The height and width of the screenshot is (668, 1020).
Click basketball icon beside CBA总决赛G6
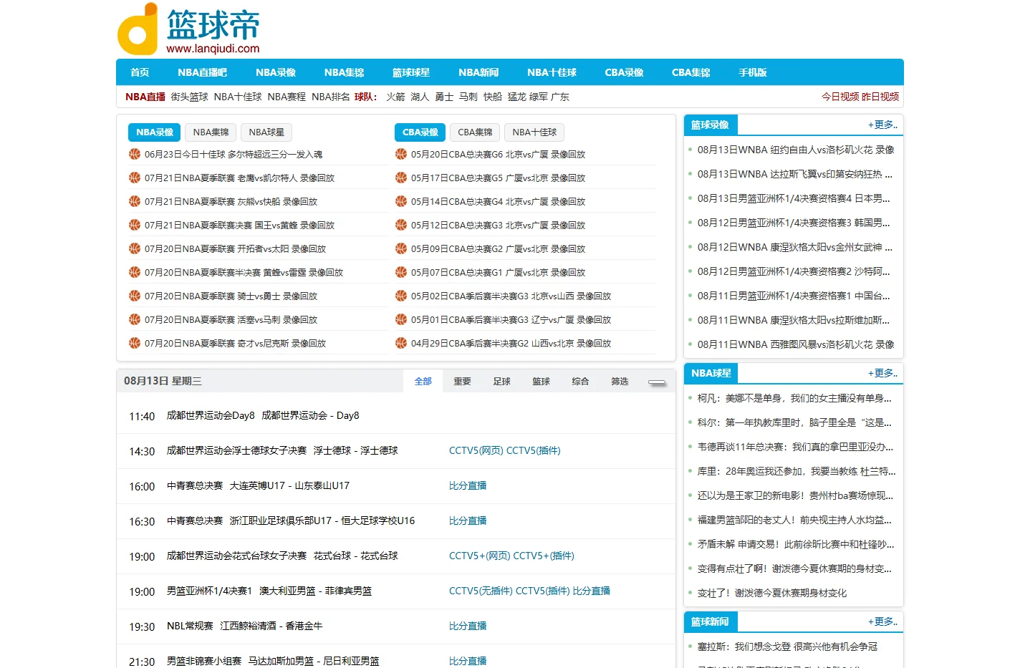pyautogui.click(x=401, y=154)
